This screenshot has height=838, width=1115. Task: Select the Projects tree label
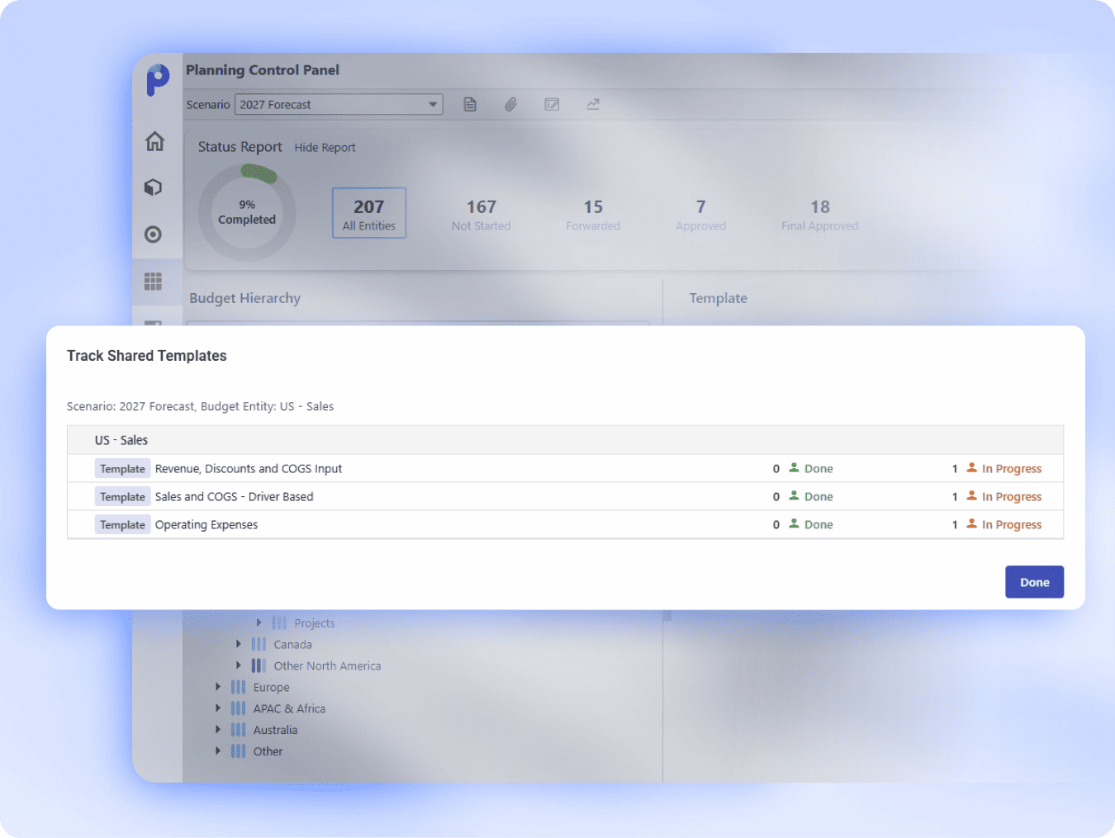(x=314, y=623)
